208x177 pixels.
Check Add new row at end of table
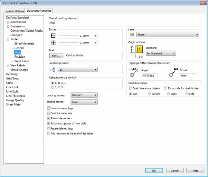coord(48,133)
